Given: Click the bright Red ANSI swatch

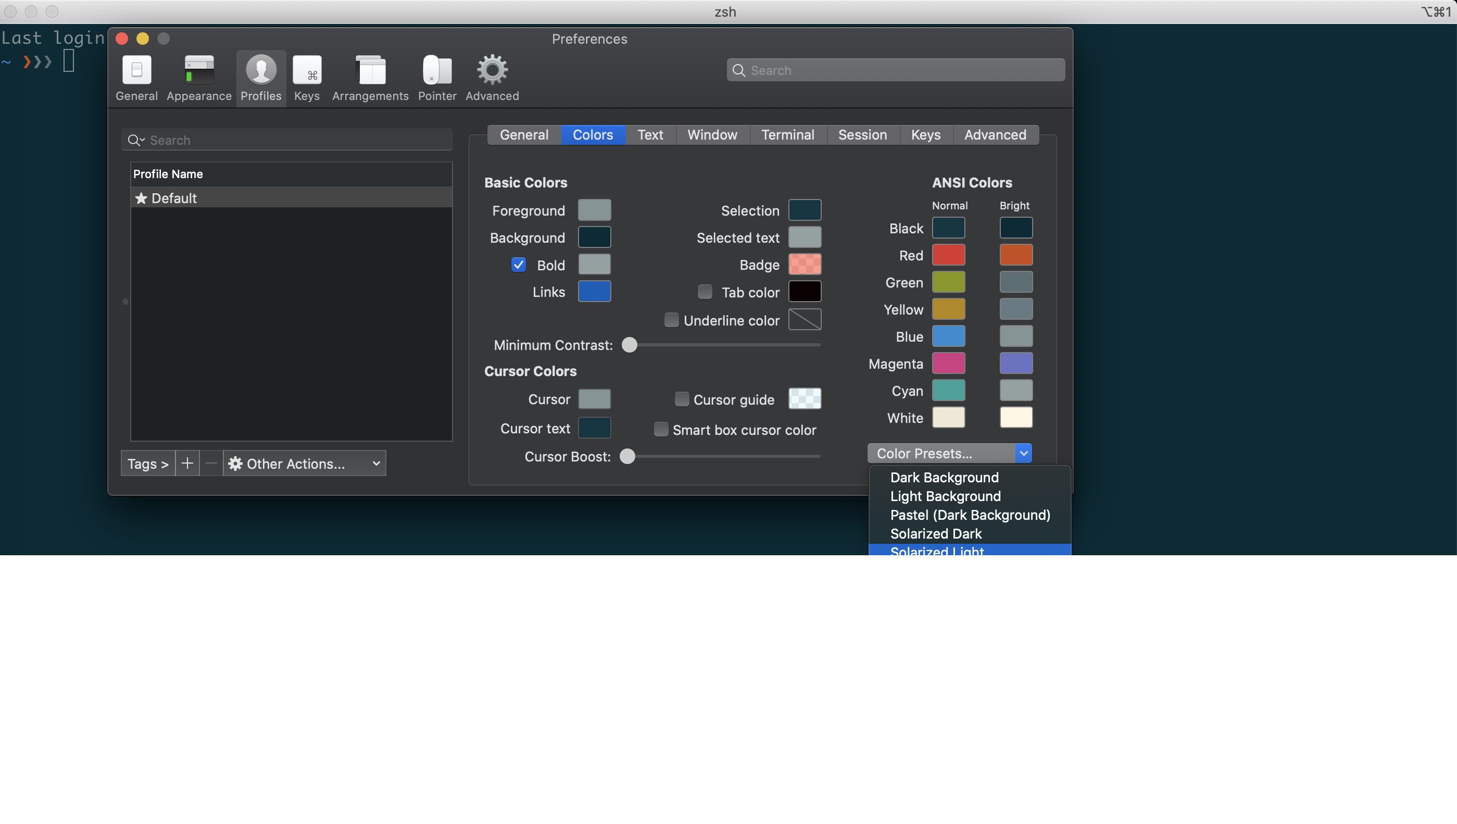Looking at the screenshot, I should tap(1016, 255).
